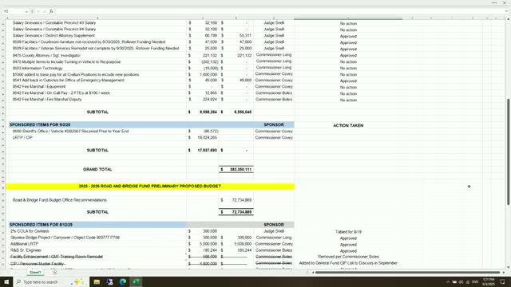Click the formula bar cancel X icon
This screenshot has height=287, width=511.
(38, 11)
